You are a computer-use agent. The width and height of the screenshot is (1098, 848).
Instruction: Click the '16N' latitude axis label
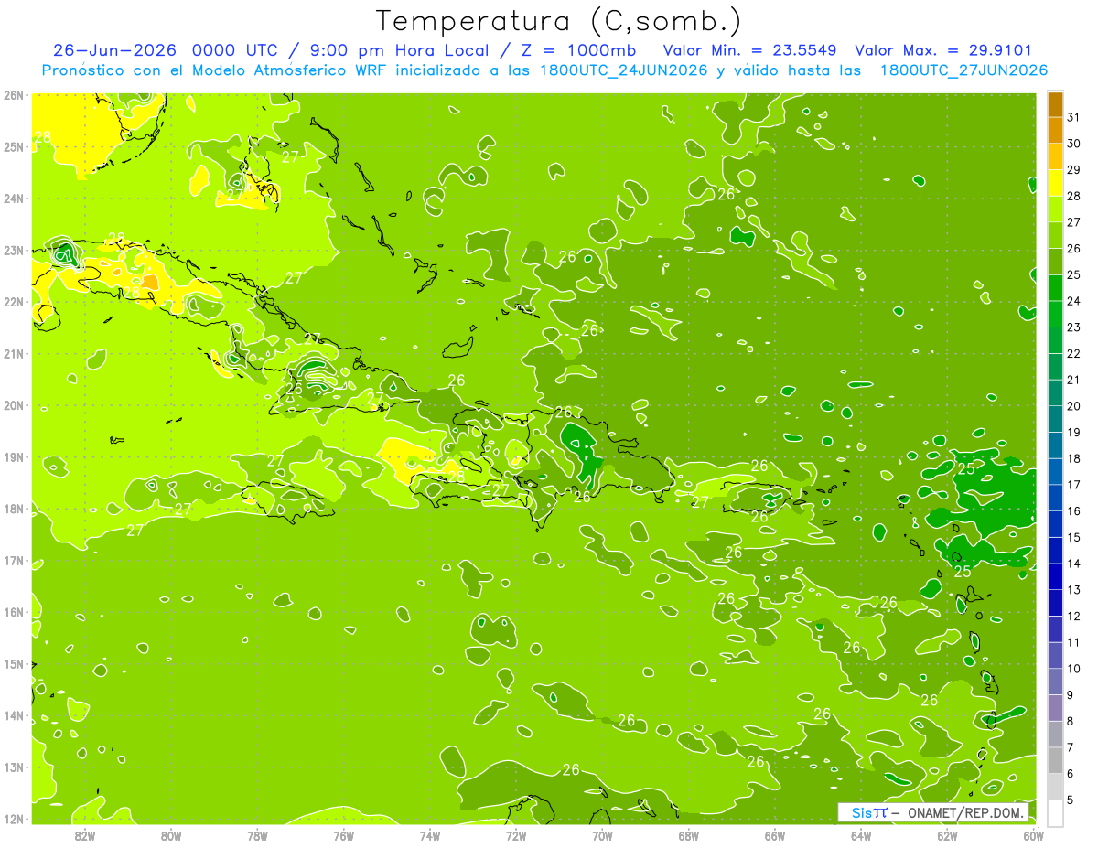[14, 612]
